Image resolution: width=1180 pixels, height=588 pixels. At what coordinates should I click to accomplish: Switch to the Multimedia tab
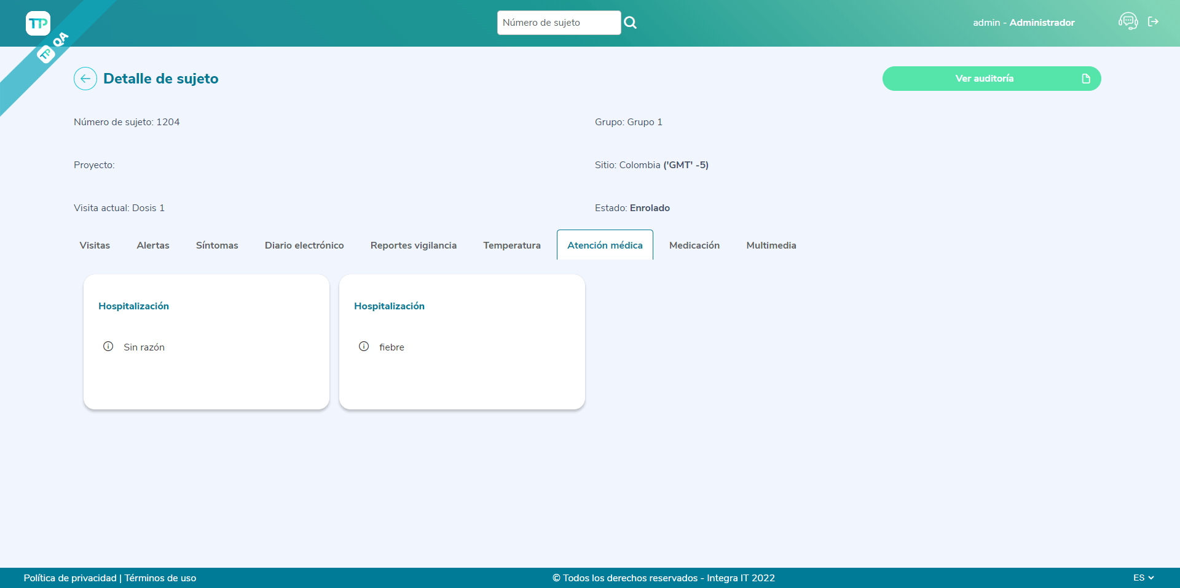point(771,245)
